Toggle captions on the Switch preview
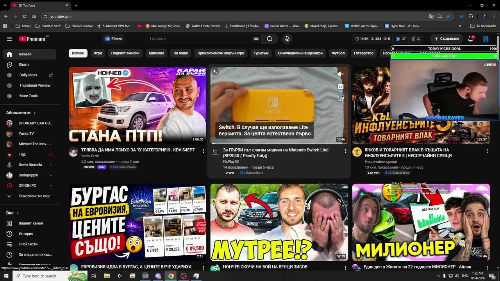Viewport: 500px width, 281px height. [341, 87]
